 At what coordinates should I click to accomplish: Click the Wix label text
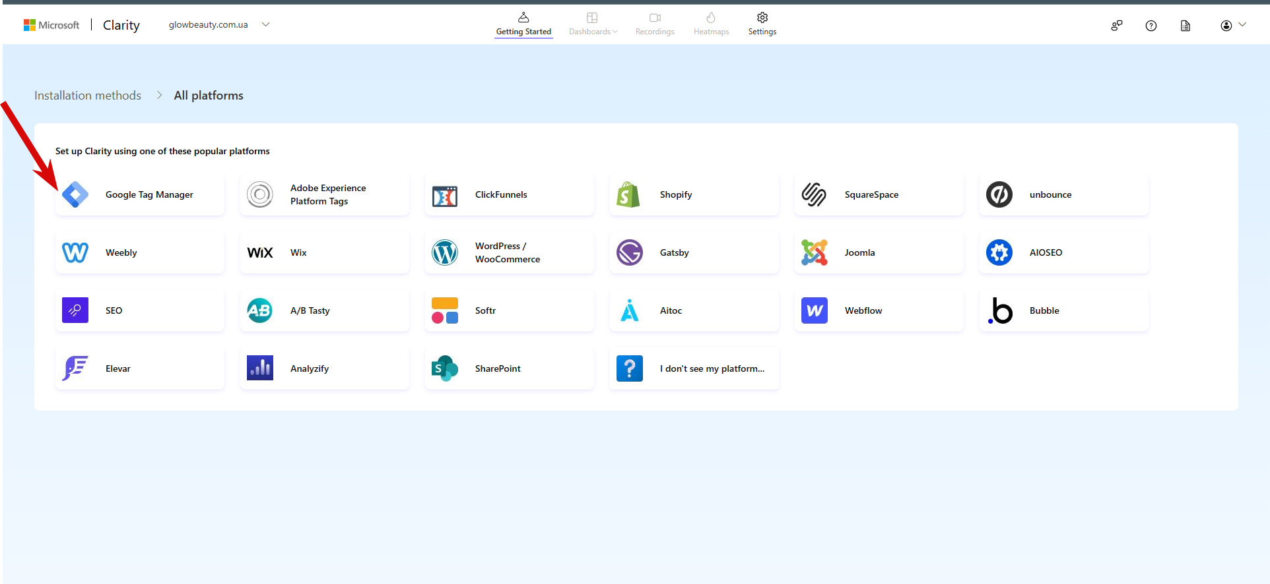tap(298, 252)
